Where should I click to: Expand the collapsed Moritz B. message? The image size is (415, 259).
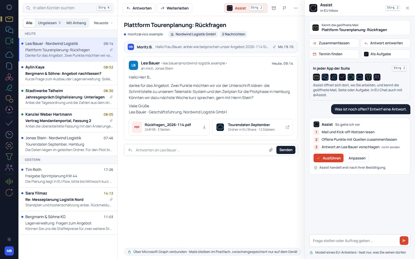(x=211, y=47)
